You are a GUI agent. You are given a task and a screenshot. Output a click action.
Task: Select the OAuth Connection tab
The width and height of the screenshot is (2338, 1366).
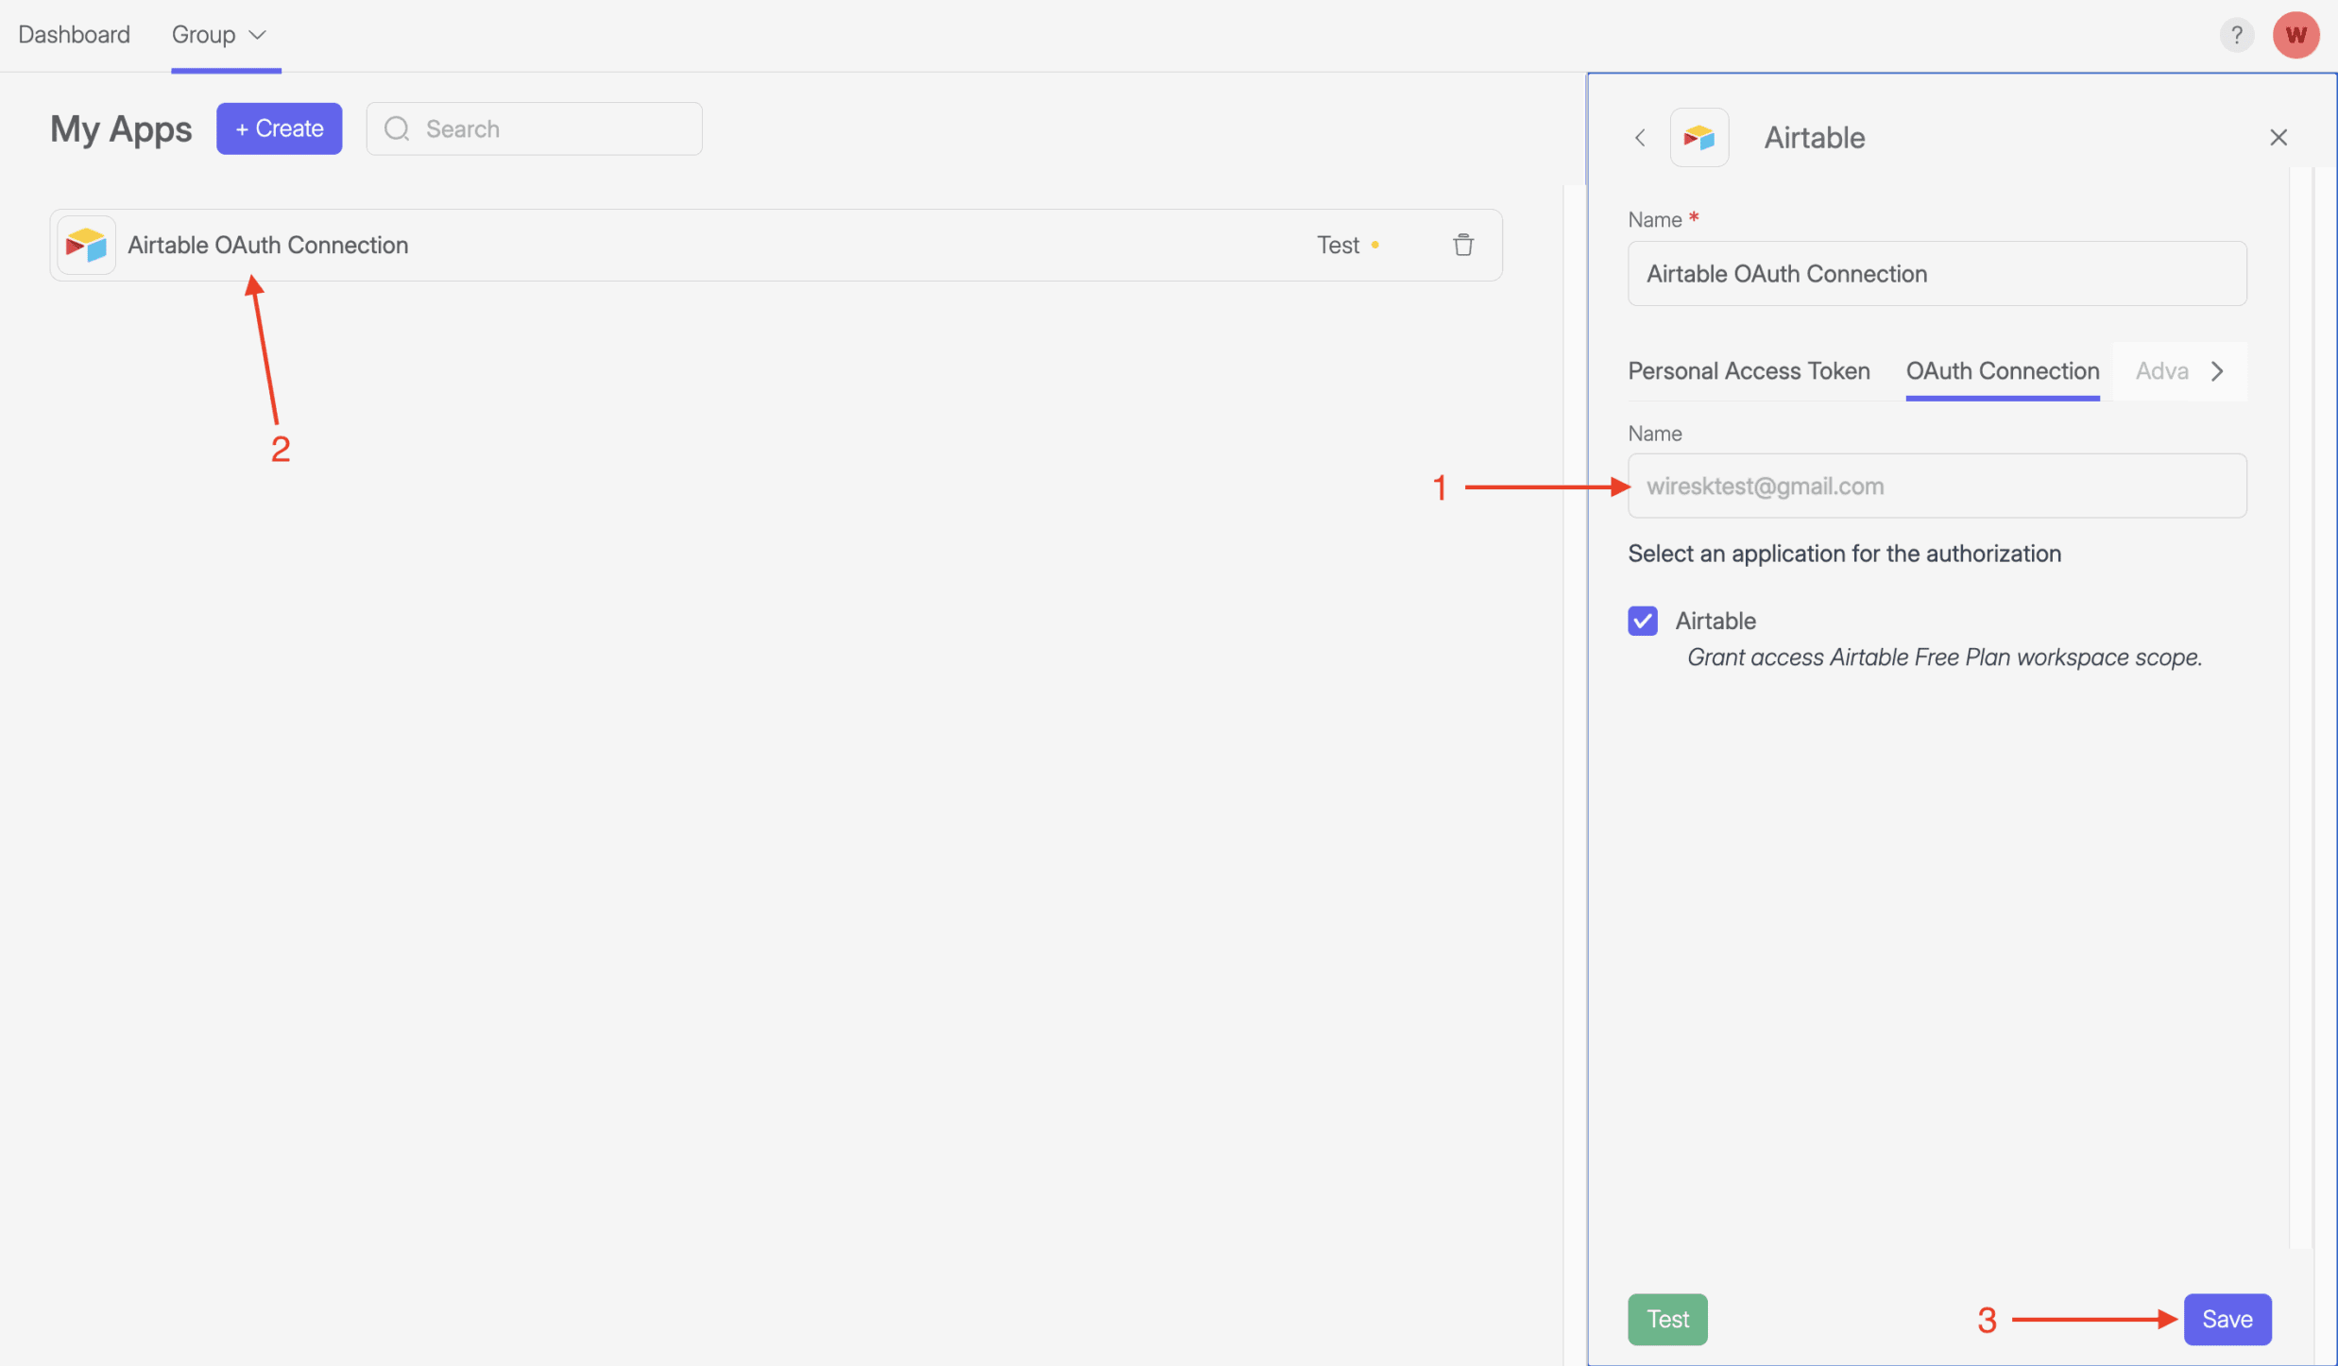tap(2002, 371)
